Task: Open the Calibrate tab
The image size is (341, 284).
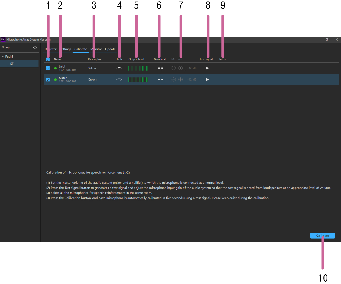Action: [x=81, y=49]
